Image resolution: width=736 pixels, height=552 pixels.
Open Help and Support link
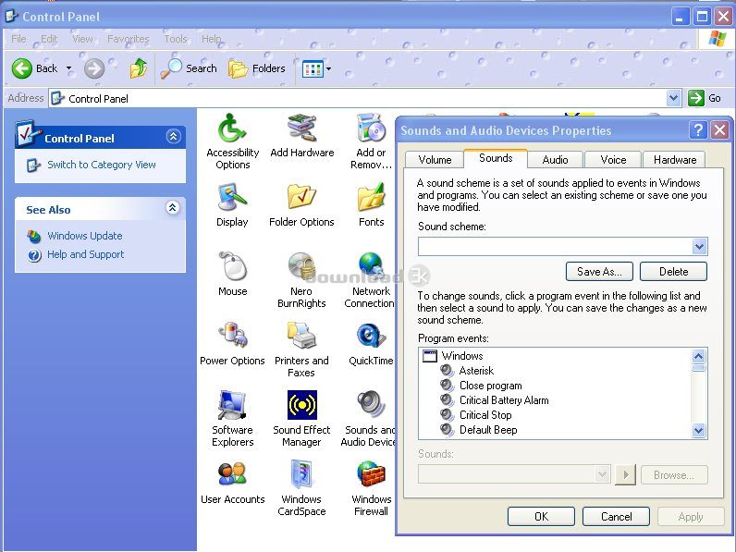85,254
